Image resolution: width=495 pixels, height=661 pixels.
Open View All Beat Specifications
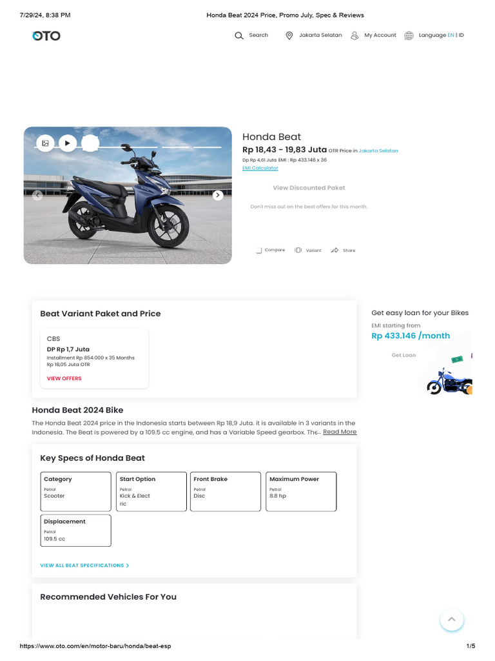coord(84,565)
